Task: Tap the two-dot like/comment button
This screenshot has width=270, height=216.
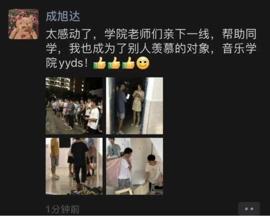Action: point(249,209)
